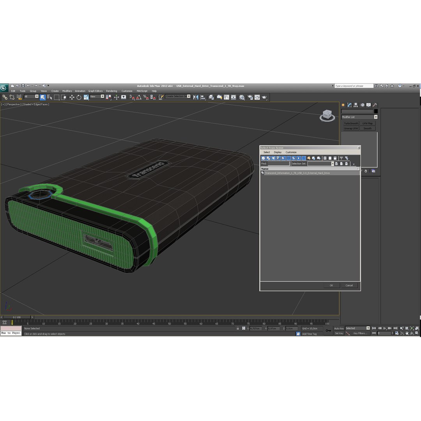The width and height of the screenshot is (421, 421).
Task: Click the Add Time Tag label
Action: (309, 334)
